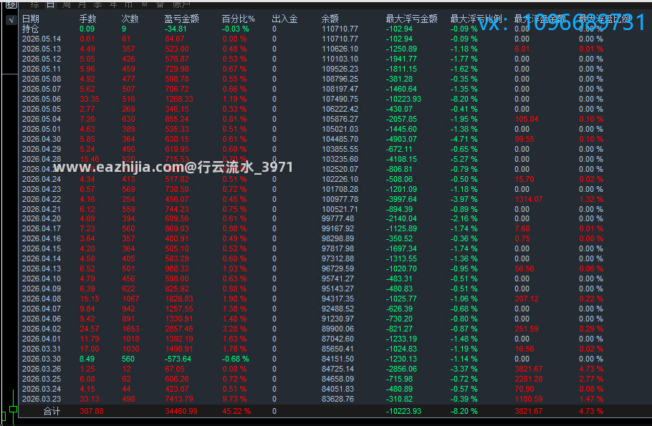Select the date 2026.04.29
Image resolution: width=652 pixels, height=426 pixels.
42,149
